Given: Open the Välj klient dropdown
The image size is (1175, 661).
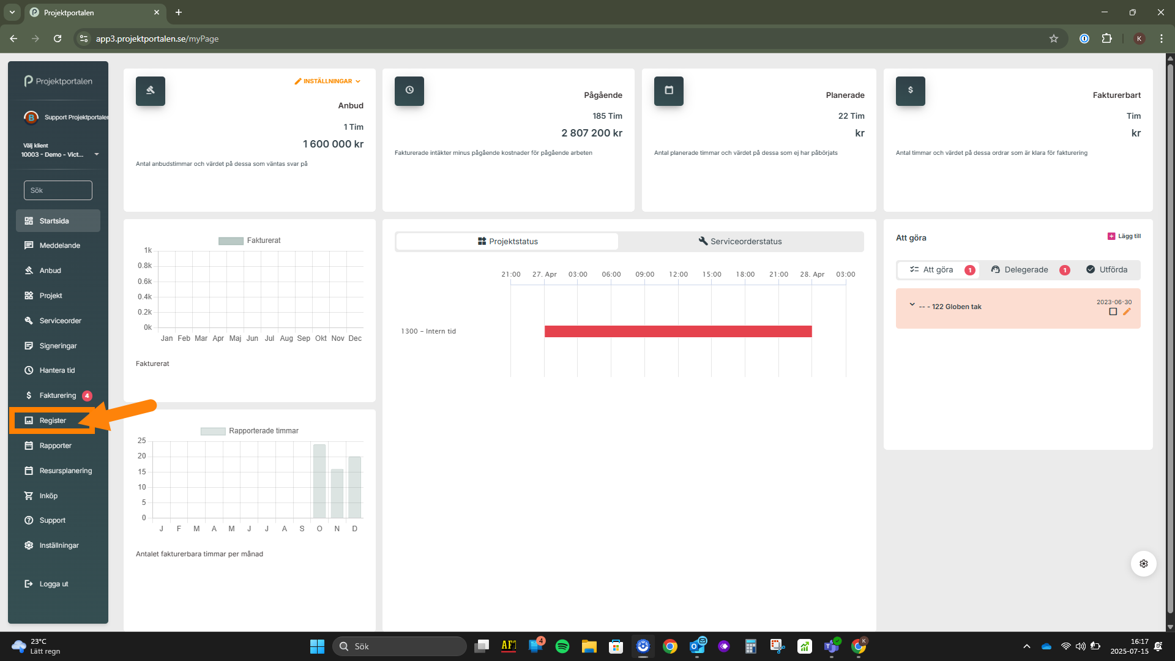Looking at the screenshot, I should (x=60, y=154).
